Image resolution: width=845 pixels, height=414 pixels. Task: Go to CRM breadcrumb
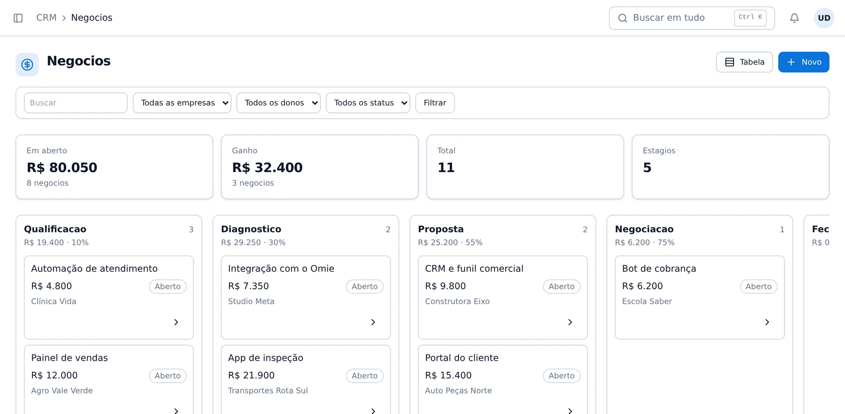[46, 18]
